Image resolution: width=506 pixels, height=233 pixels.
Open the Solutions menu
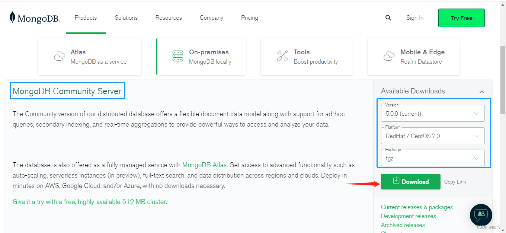pos(126,18)
